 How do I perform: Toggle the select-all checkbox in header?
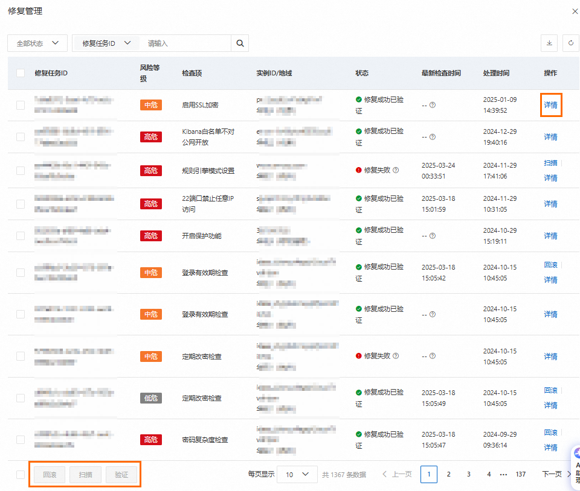21,73
